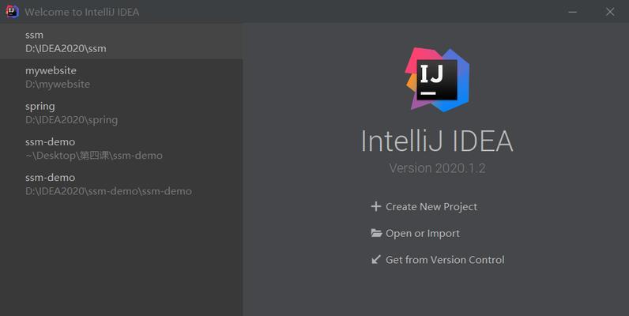This screenshot has width=629, height=316.
Task: Click the Version 2020.1.2 text
Action: (x=437, y=168)
